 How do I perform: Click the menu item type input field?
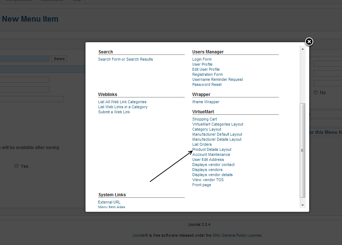pos(25,59)
